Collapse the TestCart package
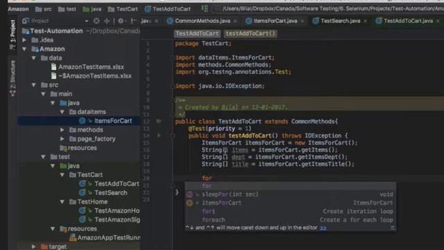This screenshot has height=250, width=444. click(62, 175)
